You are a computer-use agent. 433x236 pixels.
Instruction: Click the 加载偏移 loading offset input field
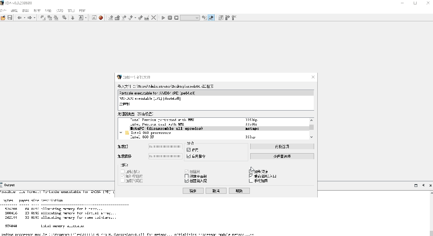165,156
